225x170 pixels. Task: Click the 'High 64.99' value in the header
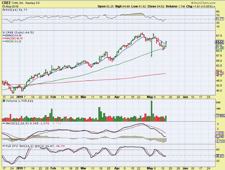[x=123, y=6]
